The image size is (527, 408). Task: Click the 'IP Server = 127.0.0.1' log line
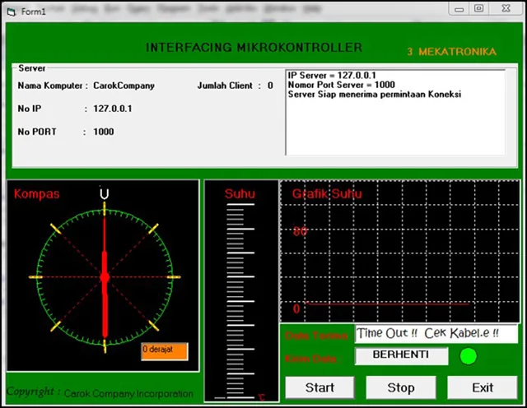click(332, 76)
